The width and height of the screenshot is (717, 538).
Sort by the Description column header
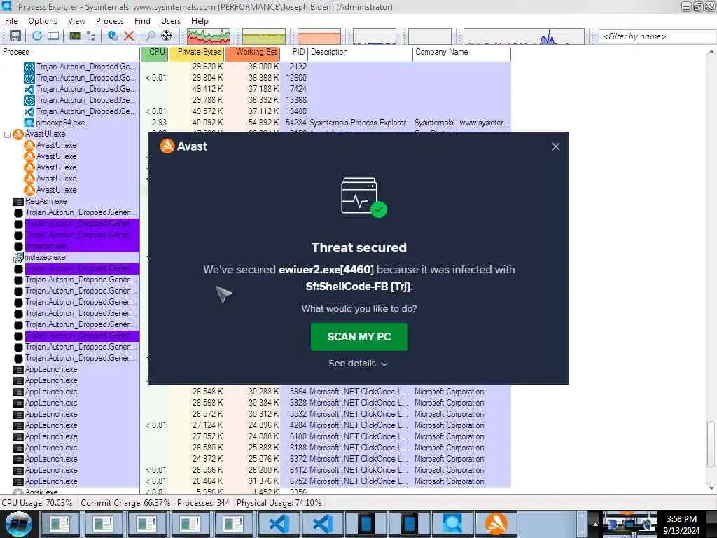point(361,52)
